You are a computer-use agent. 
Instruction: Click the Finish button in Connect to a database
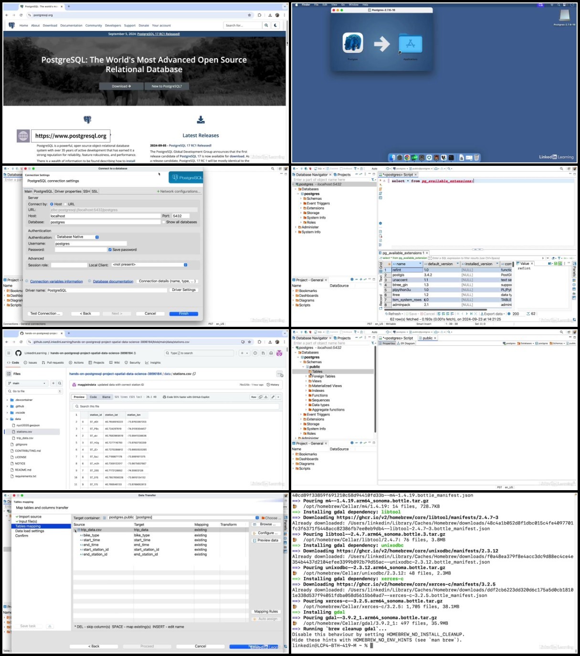pyautogui.click(x=184, y=313)
